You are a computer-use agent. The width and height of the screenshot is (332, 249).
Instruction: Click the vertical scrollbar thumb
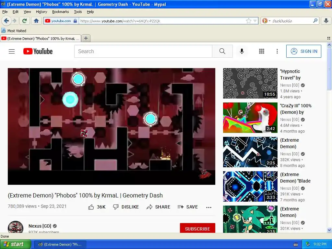tap(329, 69)
